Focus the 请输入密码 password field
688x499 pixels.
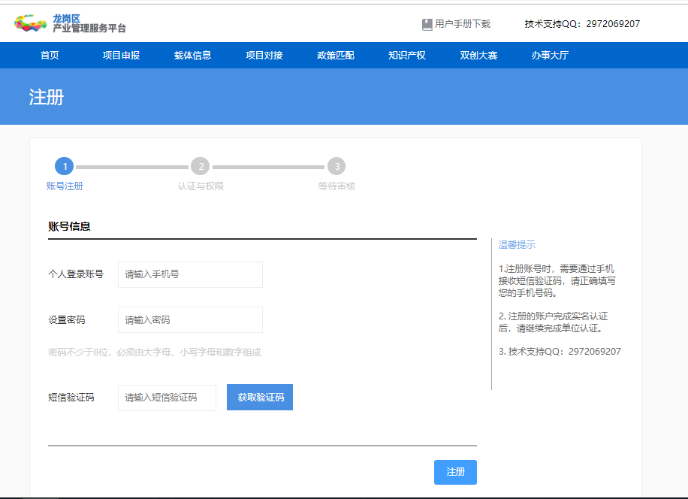191,320
